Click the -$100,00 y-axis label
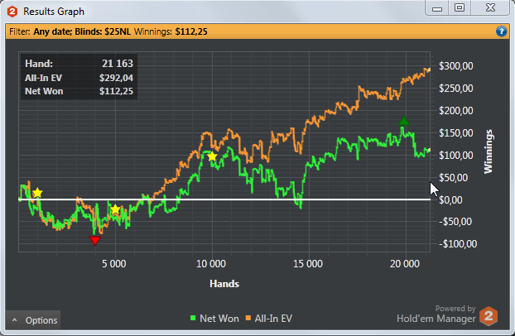This screenshot has width=515, height=336. pos(458,243)
